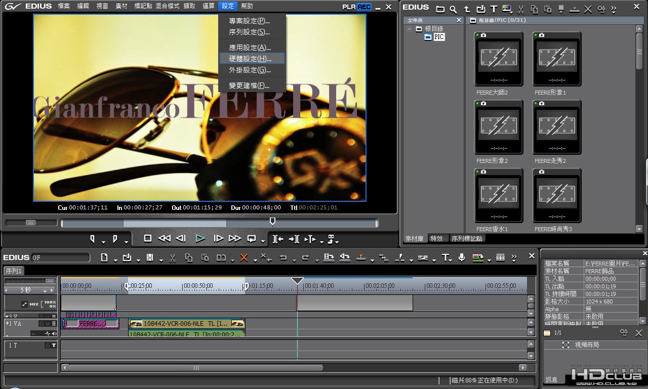Open the 幫助 menu
The height and width of the screenshot is (389, 648).
tap(247, 6)
